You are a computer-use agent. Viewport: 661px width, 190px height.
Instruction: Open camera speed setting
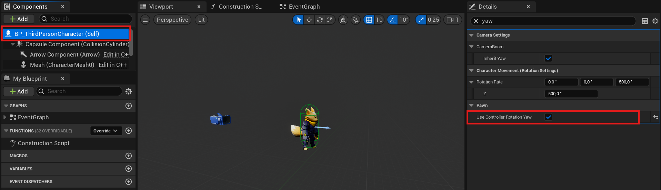[452, 20]
